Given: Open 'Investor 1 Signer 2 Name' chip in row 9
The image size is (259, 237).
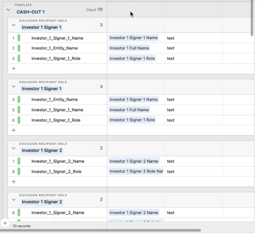Looking at the screenshot, I should pyautogui.click(x=134, y=213).
